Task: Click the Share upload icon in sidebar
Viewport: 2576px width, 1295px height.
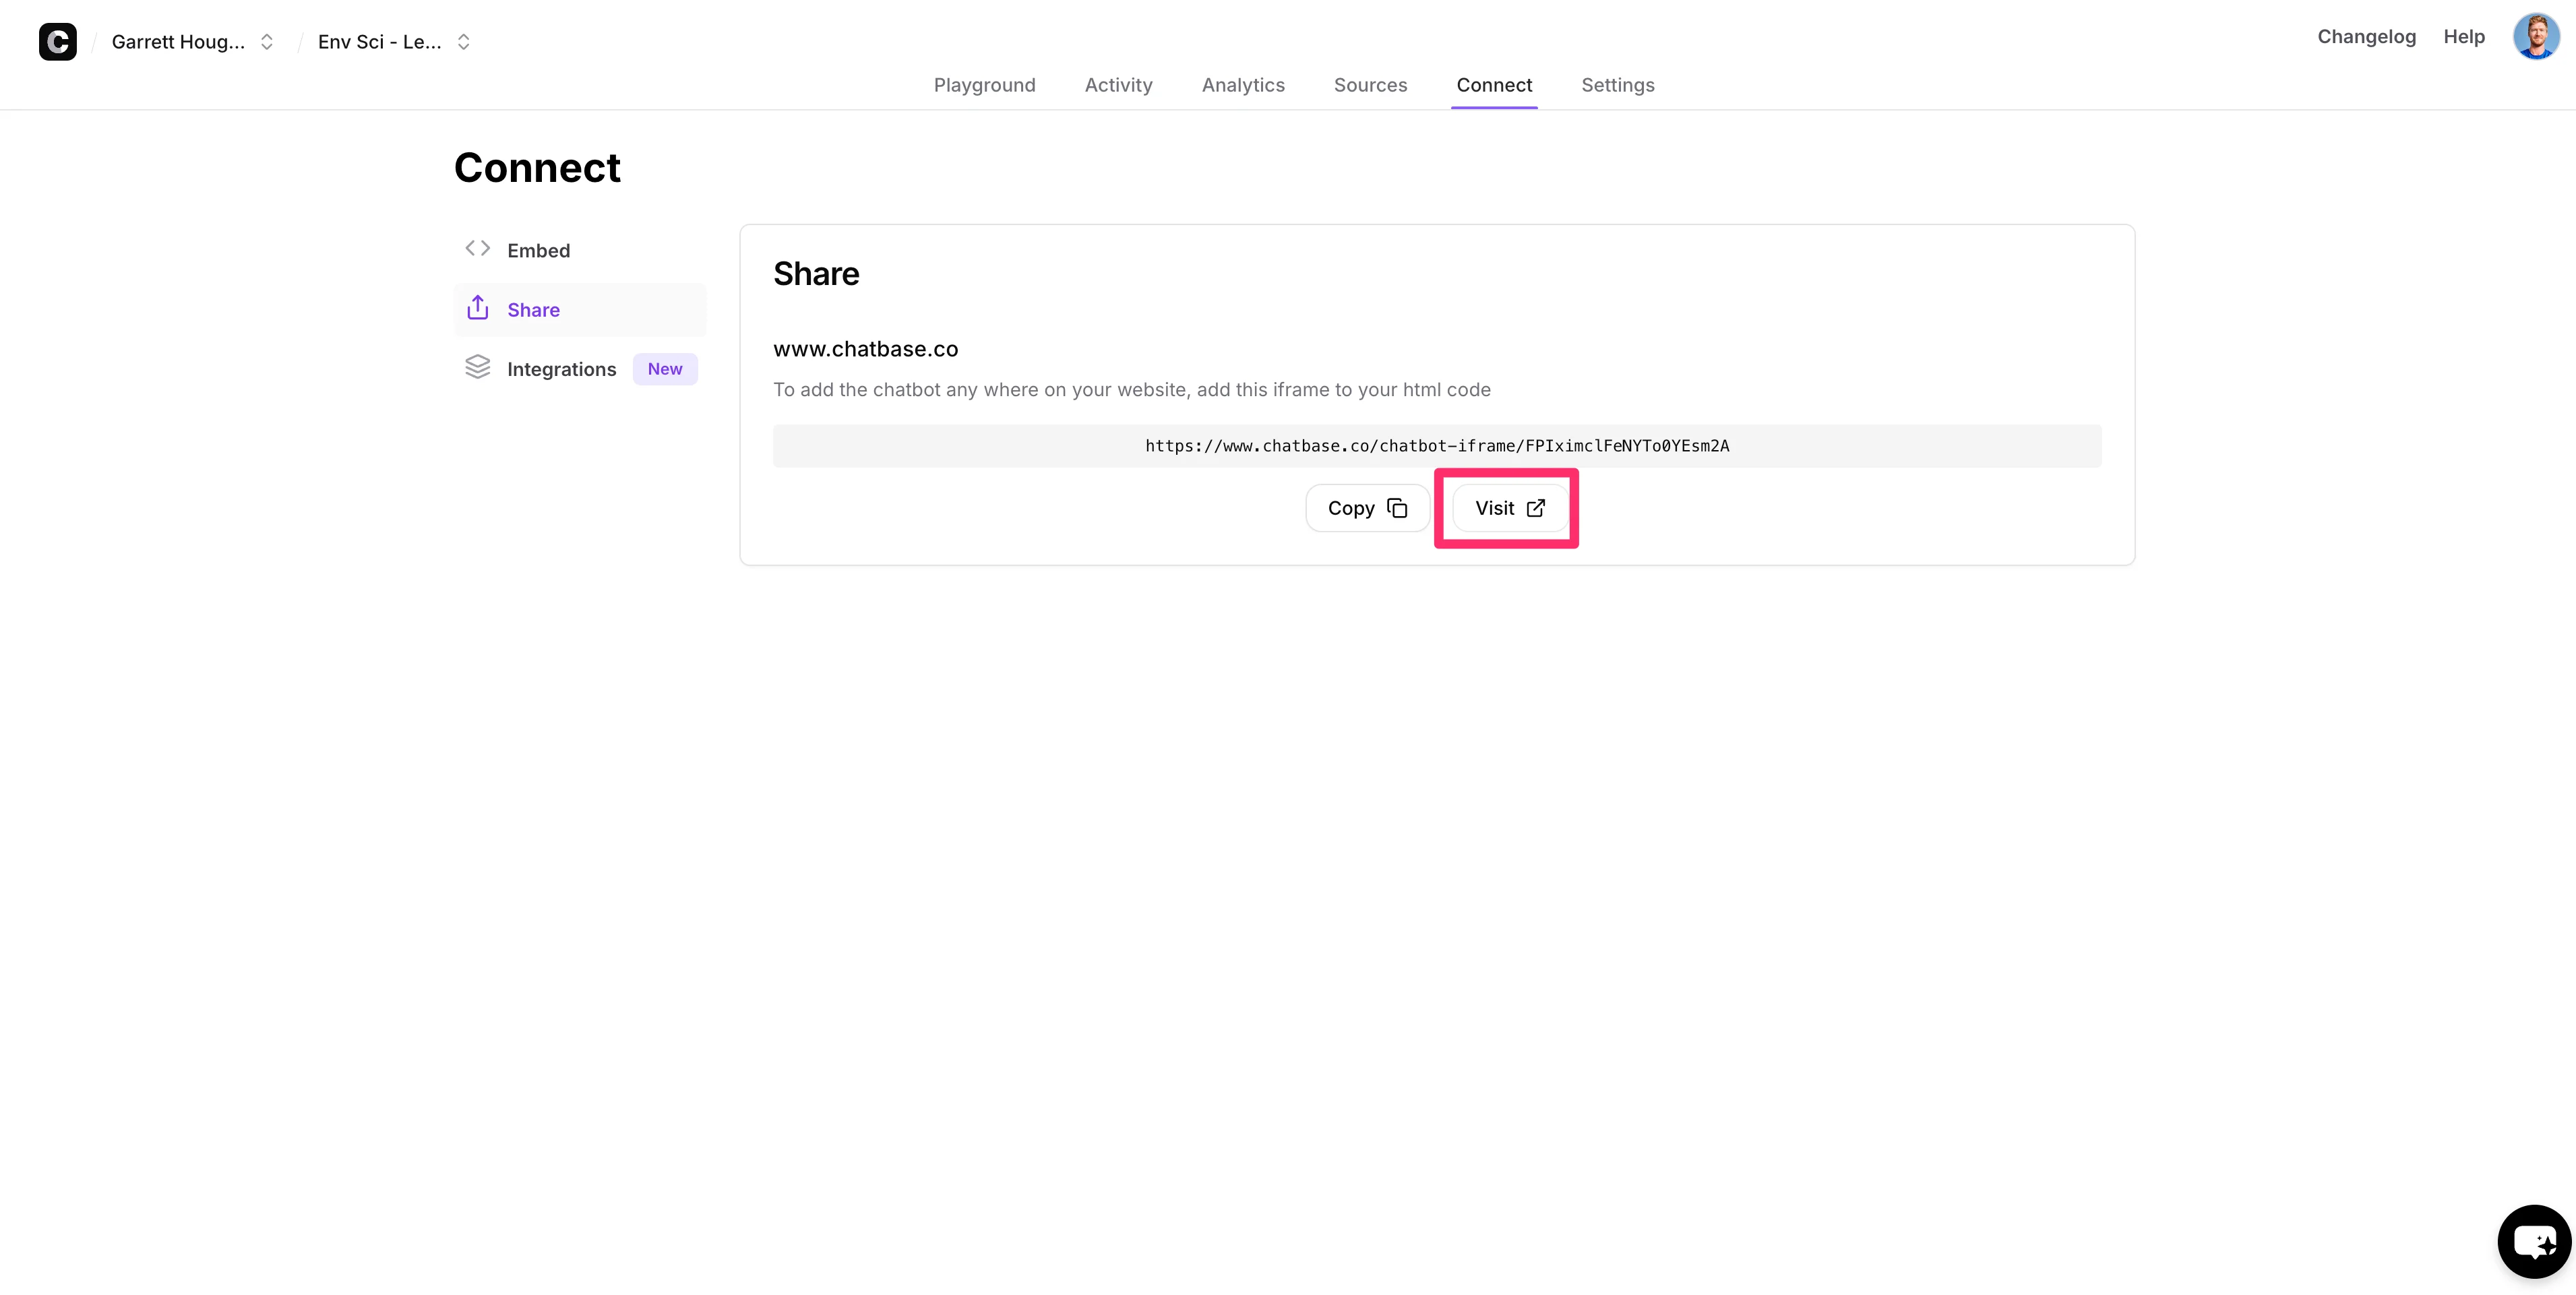Action: (x=477, y=308)
